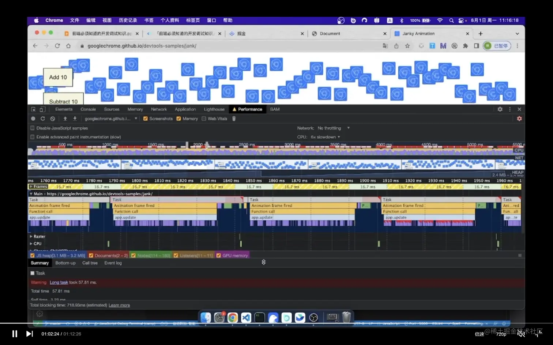The height and width of the screenshot is (345, 553).
Task: Go to Chrome home page
Action: point(68,46)
